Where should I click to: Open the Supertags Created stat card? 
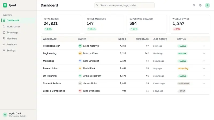(147, 24)
